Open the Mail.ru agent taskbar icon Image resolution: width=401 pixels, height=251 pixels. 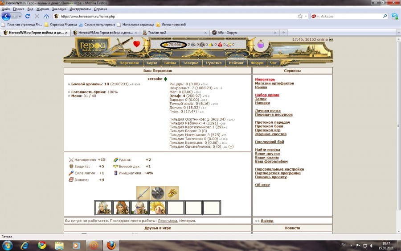click(x=94, y=245)
